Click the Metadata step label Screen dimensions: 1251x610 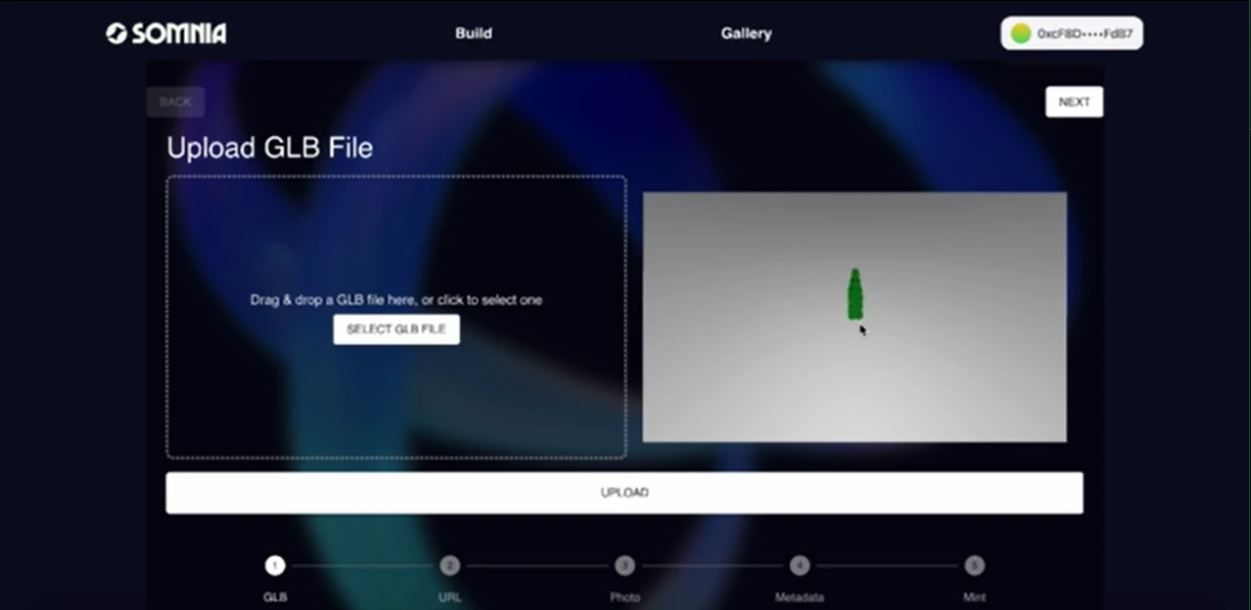click(x=800, y=597)
